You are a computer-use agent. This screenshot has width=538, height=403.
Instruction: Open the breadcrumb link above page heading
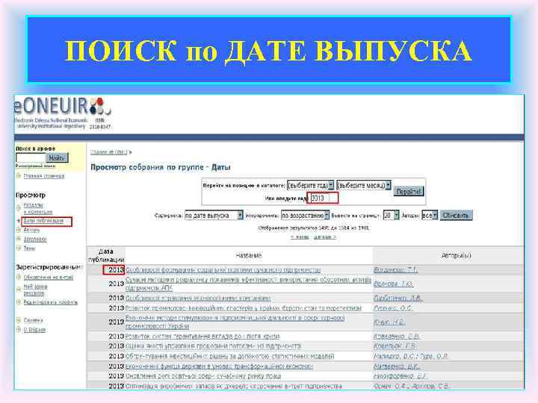(x=109, y=151)
